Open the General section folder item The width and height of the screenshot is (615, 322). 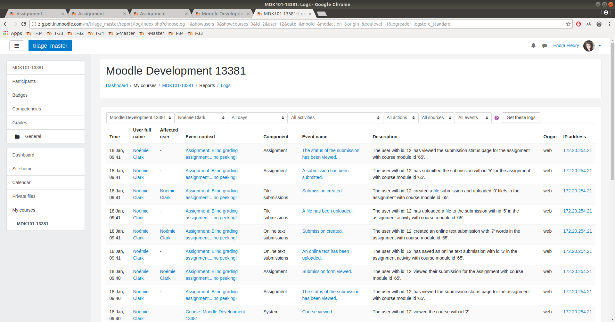point(45,136)
